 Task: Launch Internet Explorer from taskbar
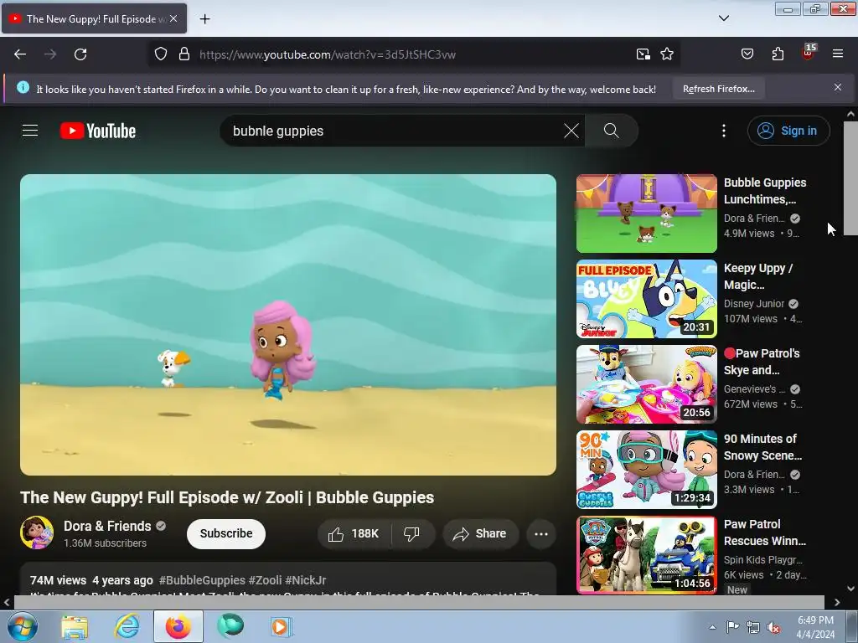click(x=127, y=626)
